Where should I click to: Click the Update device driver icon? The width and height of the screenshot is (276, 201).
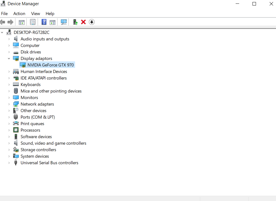[x=75, y=22]
